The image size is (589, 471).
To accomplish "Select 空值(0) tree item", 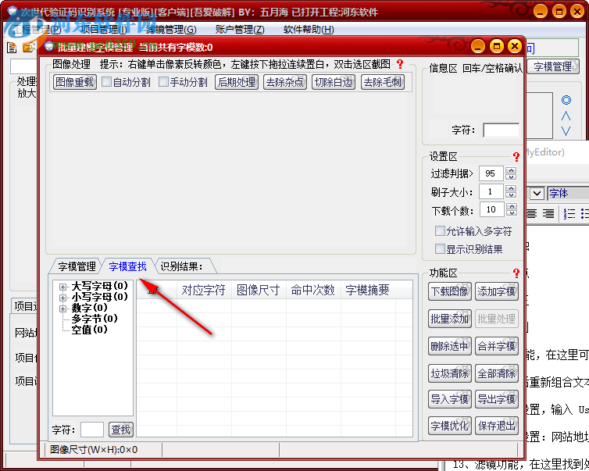I will (89, 330).
